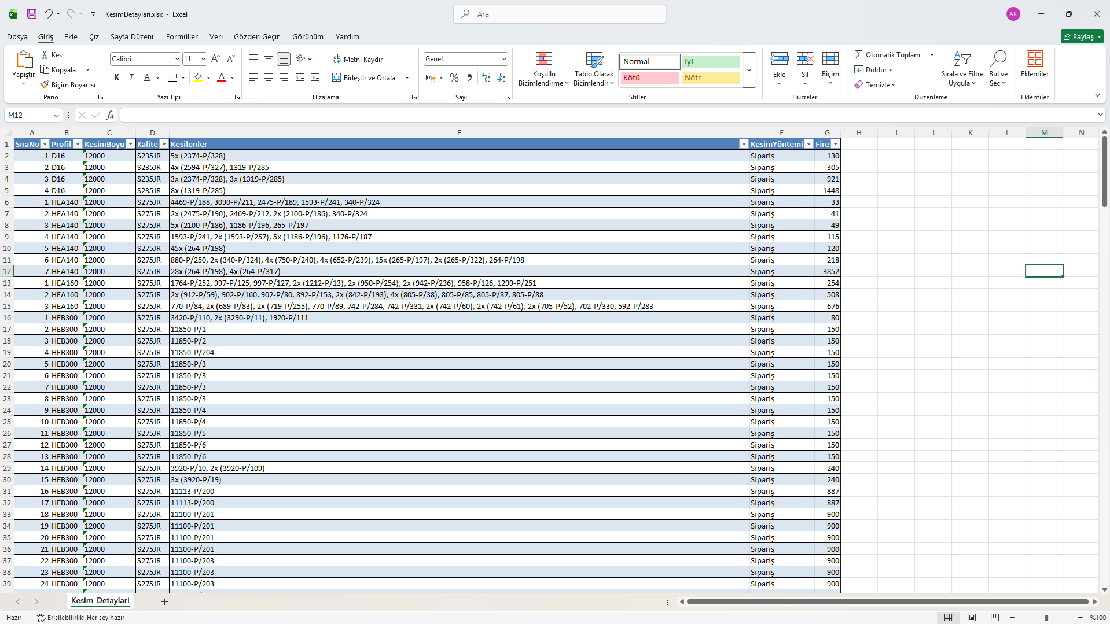Open the Kesilenler column filter dropdown
The image size is (1110, 624).
[x=744, y=144]
